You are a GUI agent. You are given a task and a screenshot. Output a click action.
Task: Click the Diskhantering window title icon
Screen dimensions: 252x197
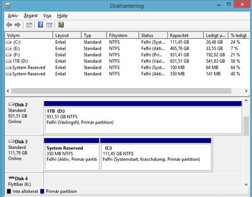point(8,6)
